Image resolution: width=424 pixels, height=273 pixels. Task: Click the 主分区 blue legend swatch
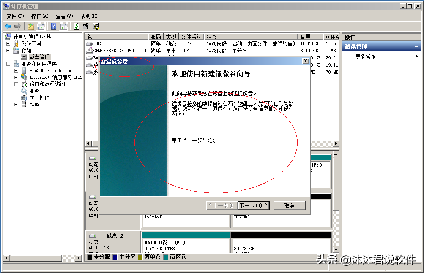pos(115,257)
